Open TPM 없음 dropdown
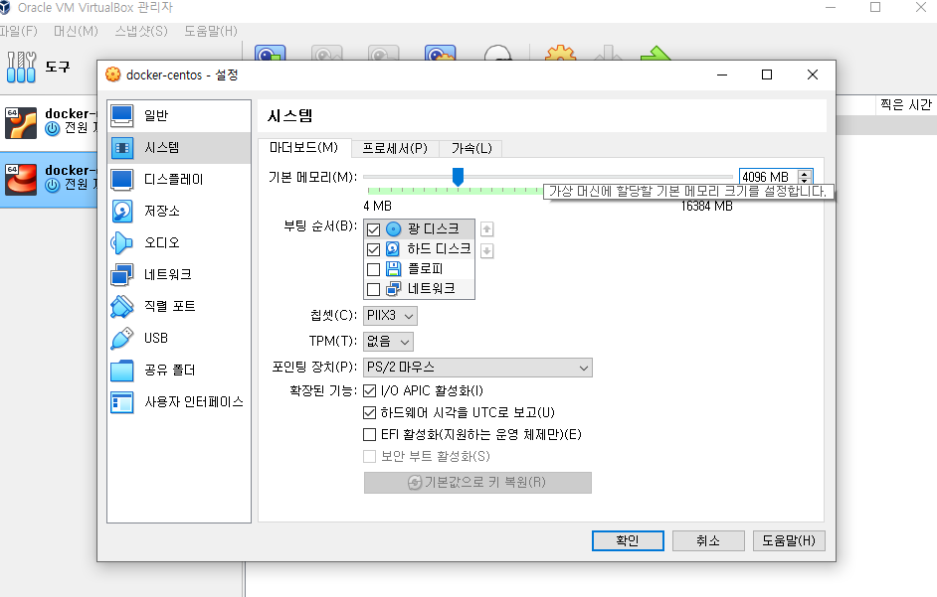Screen dimensions: 937x597 pyautogui.click(x=388, y=342)
